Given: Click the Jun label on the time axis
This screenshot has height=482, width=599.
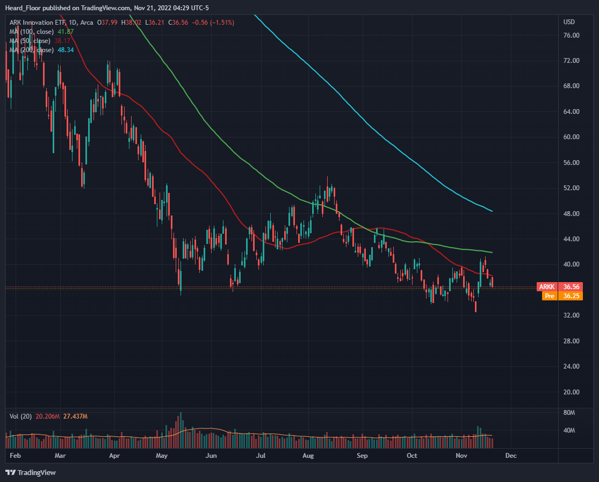Looking at the screenshot, I should 211,456.
